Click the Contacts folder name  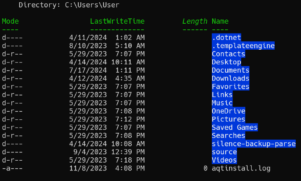pos(228,54)
